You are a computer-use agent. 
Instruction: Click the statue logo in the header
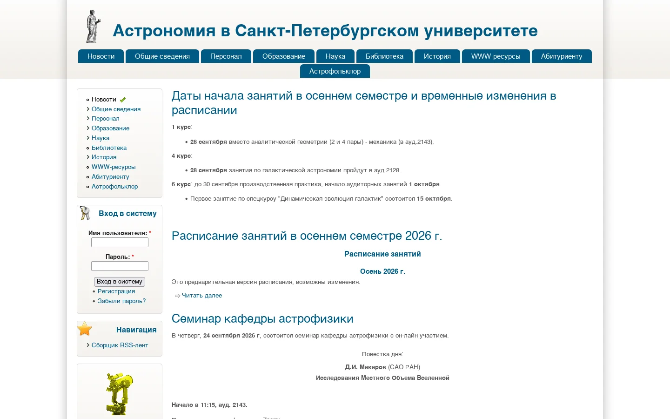pos(94,27)
